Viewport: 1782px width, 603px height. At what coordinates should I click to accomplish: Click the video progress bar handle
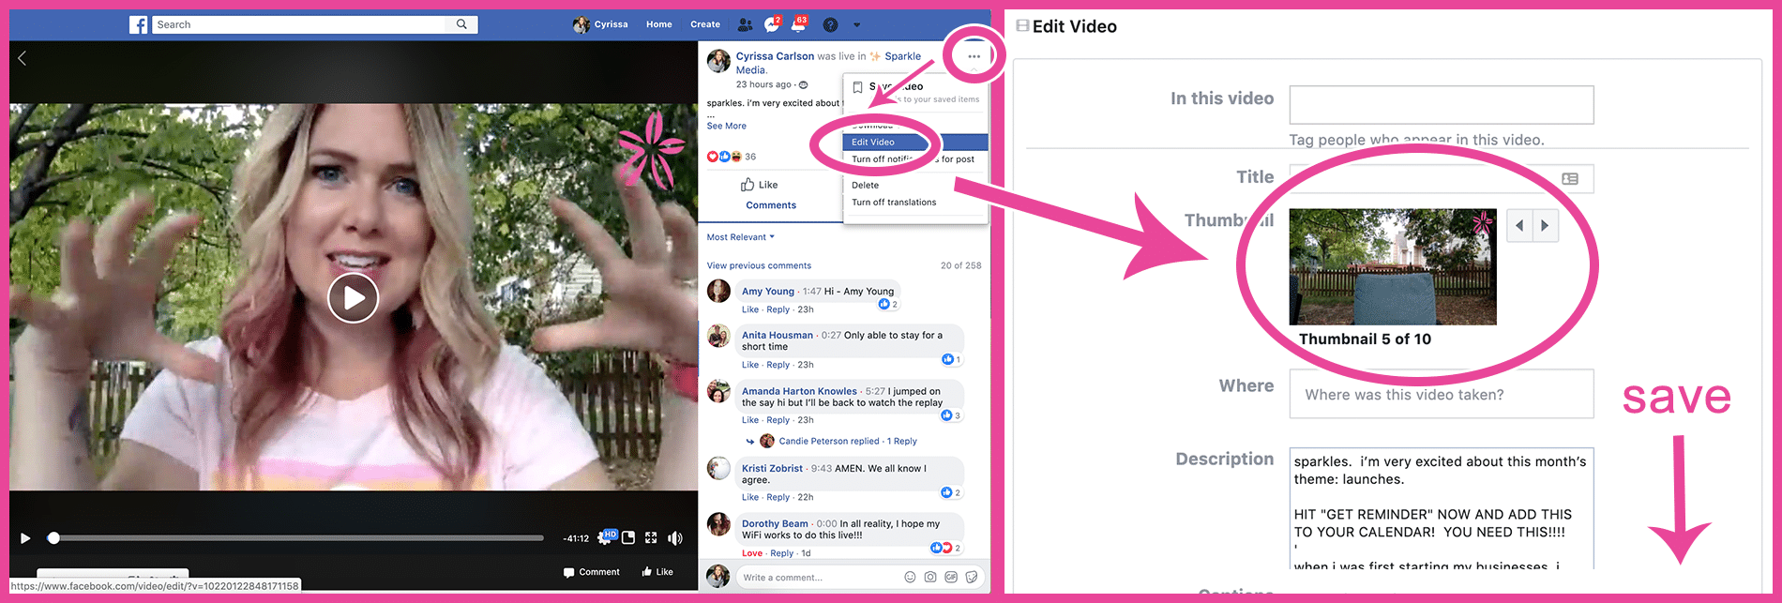pyautogui.click(x=53, y=538)
